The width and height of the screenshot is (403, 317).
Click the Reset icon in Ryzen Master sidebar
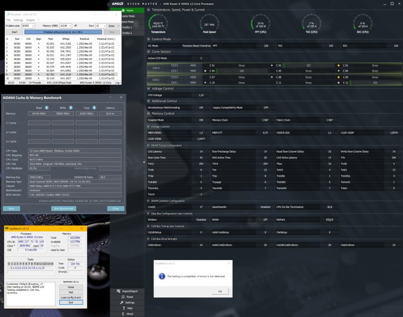pos(123,297)
